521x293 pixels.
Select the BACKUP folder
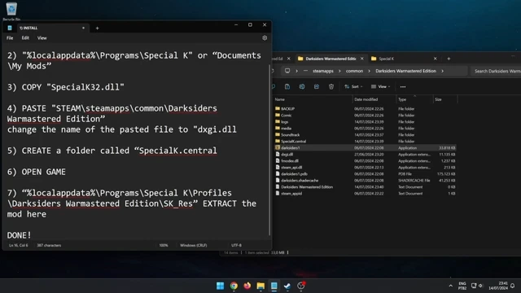(287, 108)
